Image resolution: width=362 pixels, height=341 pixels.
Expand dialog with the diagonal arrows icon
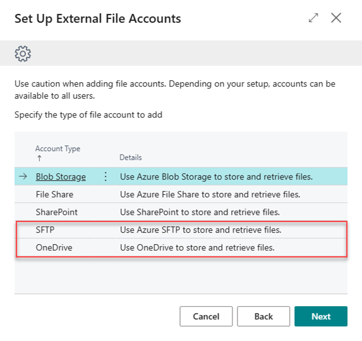click(313, 18)
